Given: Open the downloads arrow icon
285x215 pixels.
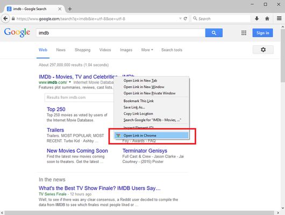Looking at the screenshot, I should pyautogui.click(x=256, y=18).
